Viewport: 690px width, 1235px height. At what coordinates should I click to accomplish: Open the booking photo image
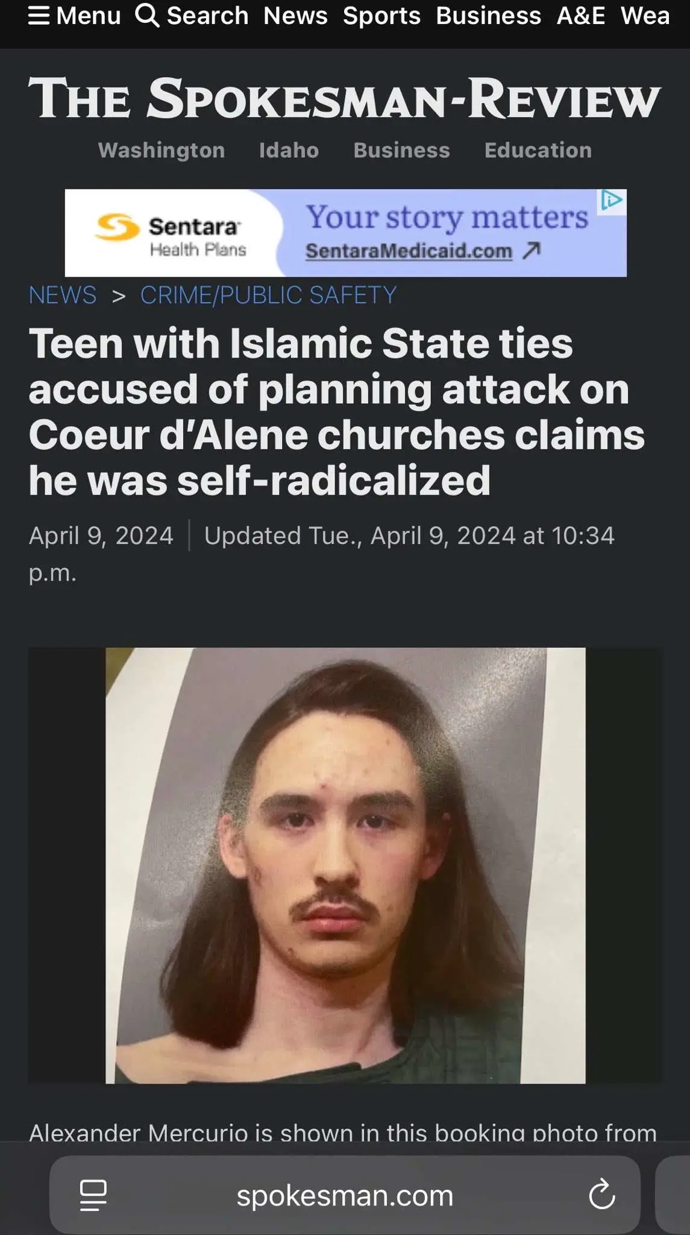coord(345,865)
